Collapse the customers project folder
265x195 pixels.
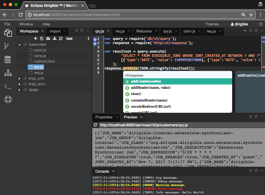tap(20, 45)
